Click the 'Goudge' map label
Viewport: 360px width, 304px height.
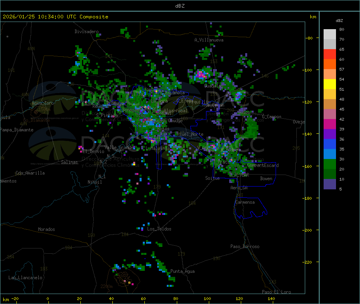point(176,121)
